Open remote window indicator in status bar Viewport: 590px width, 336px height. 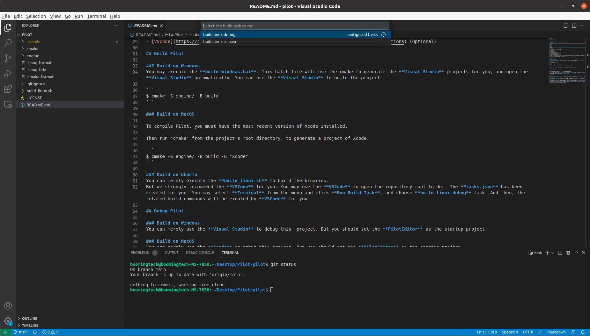coord(5,332)
